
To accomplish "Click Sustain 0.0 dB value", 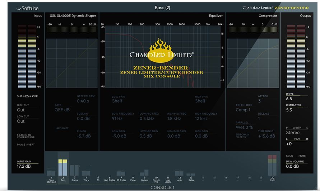I will pos(83,119).
